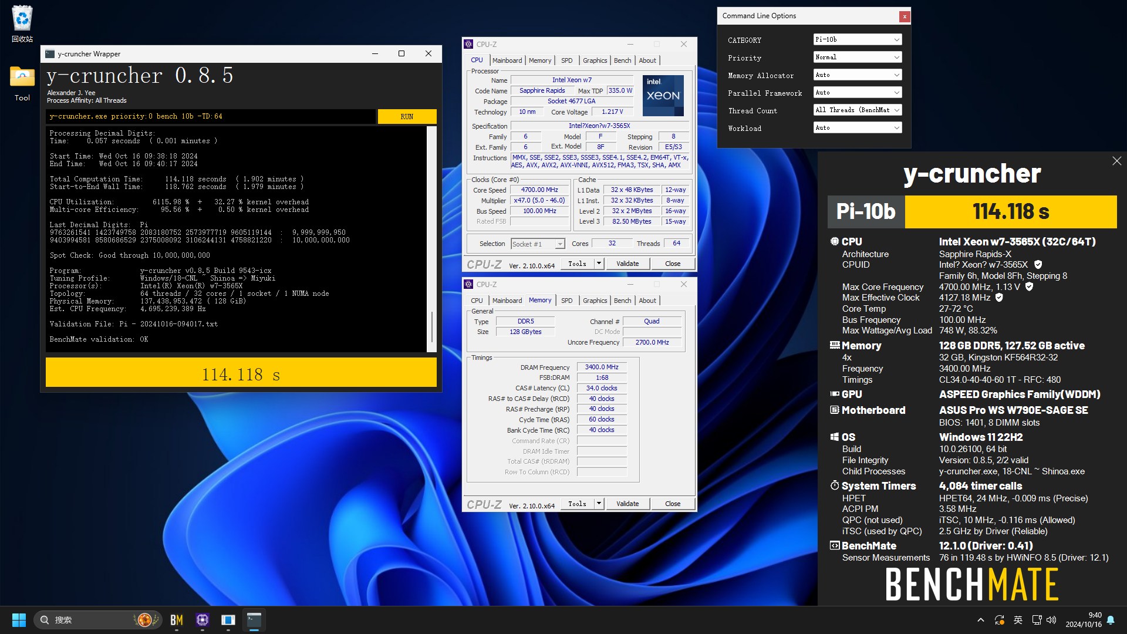Close the BenchMate result panel
1127x634 pixels.
(x=1116, y=161)
